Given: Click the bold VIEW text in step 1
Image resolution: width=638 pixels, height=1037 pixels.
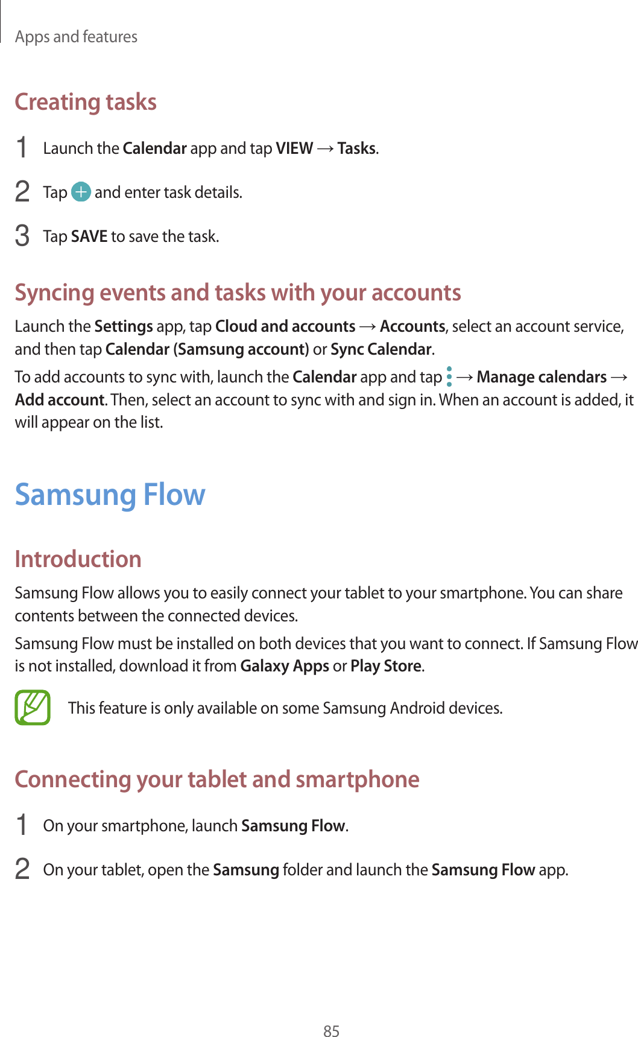Looking at the screenshot, I should pos(294,148).
